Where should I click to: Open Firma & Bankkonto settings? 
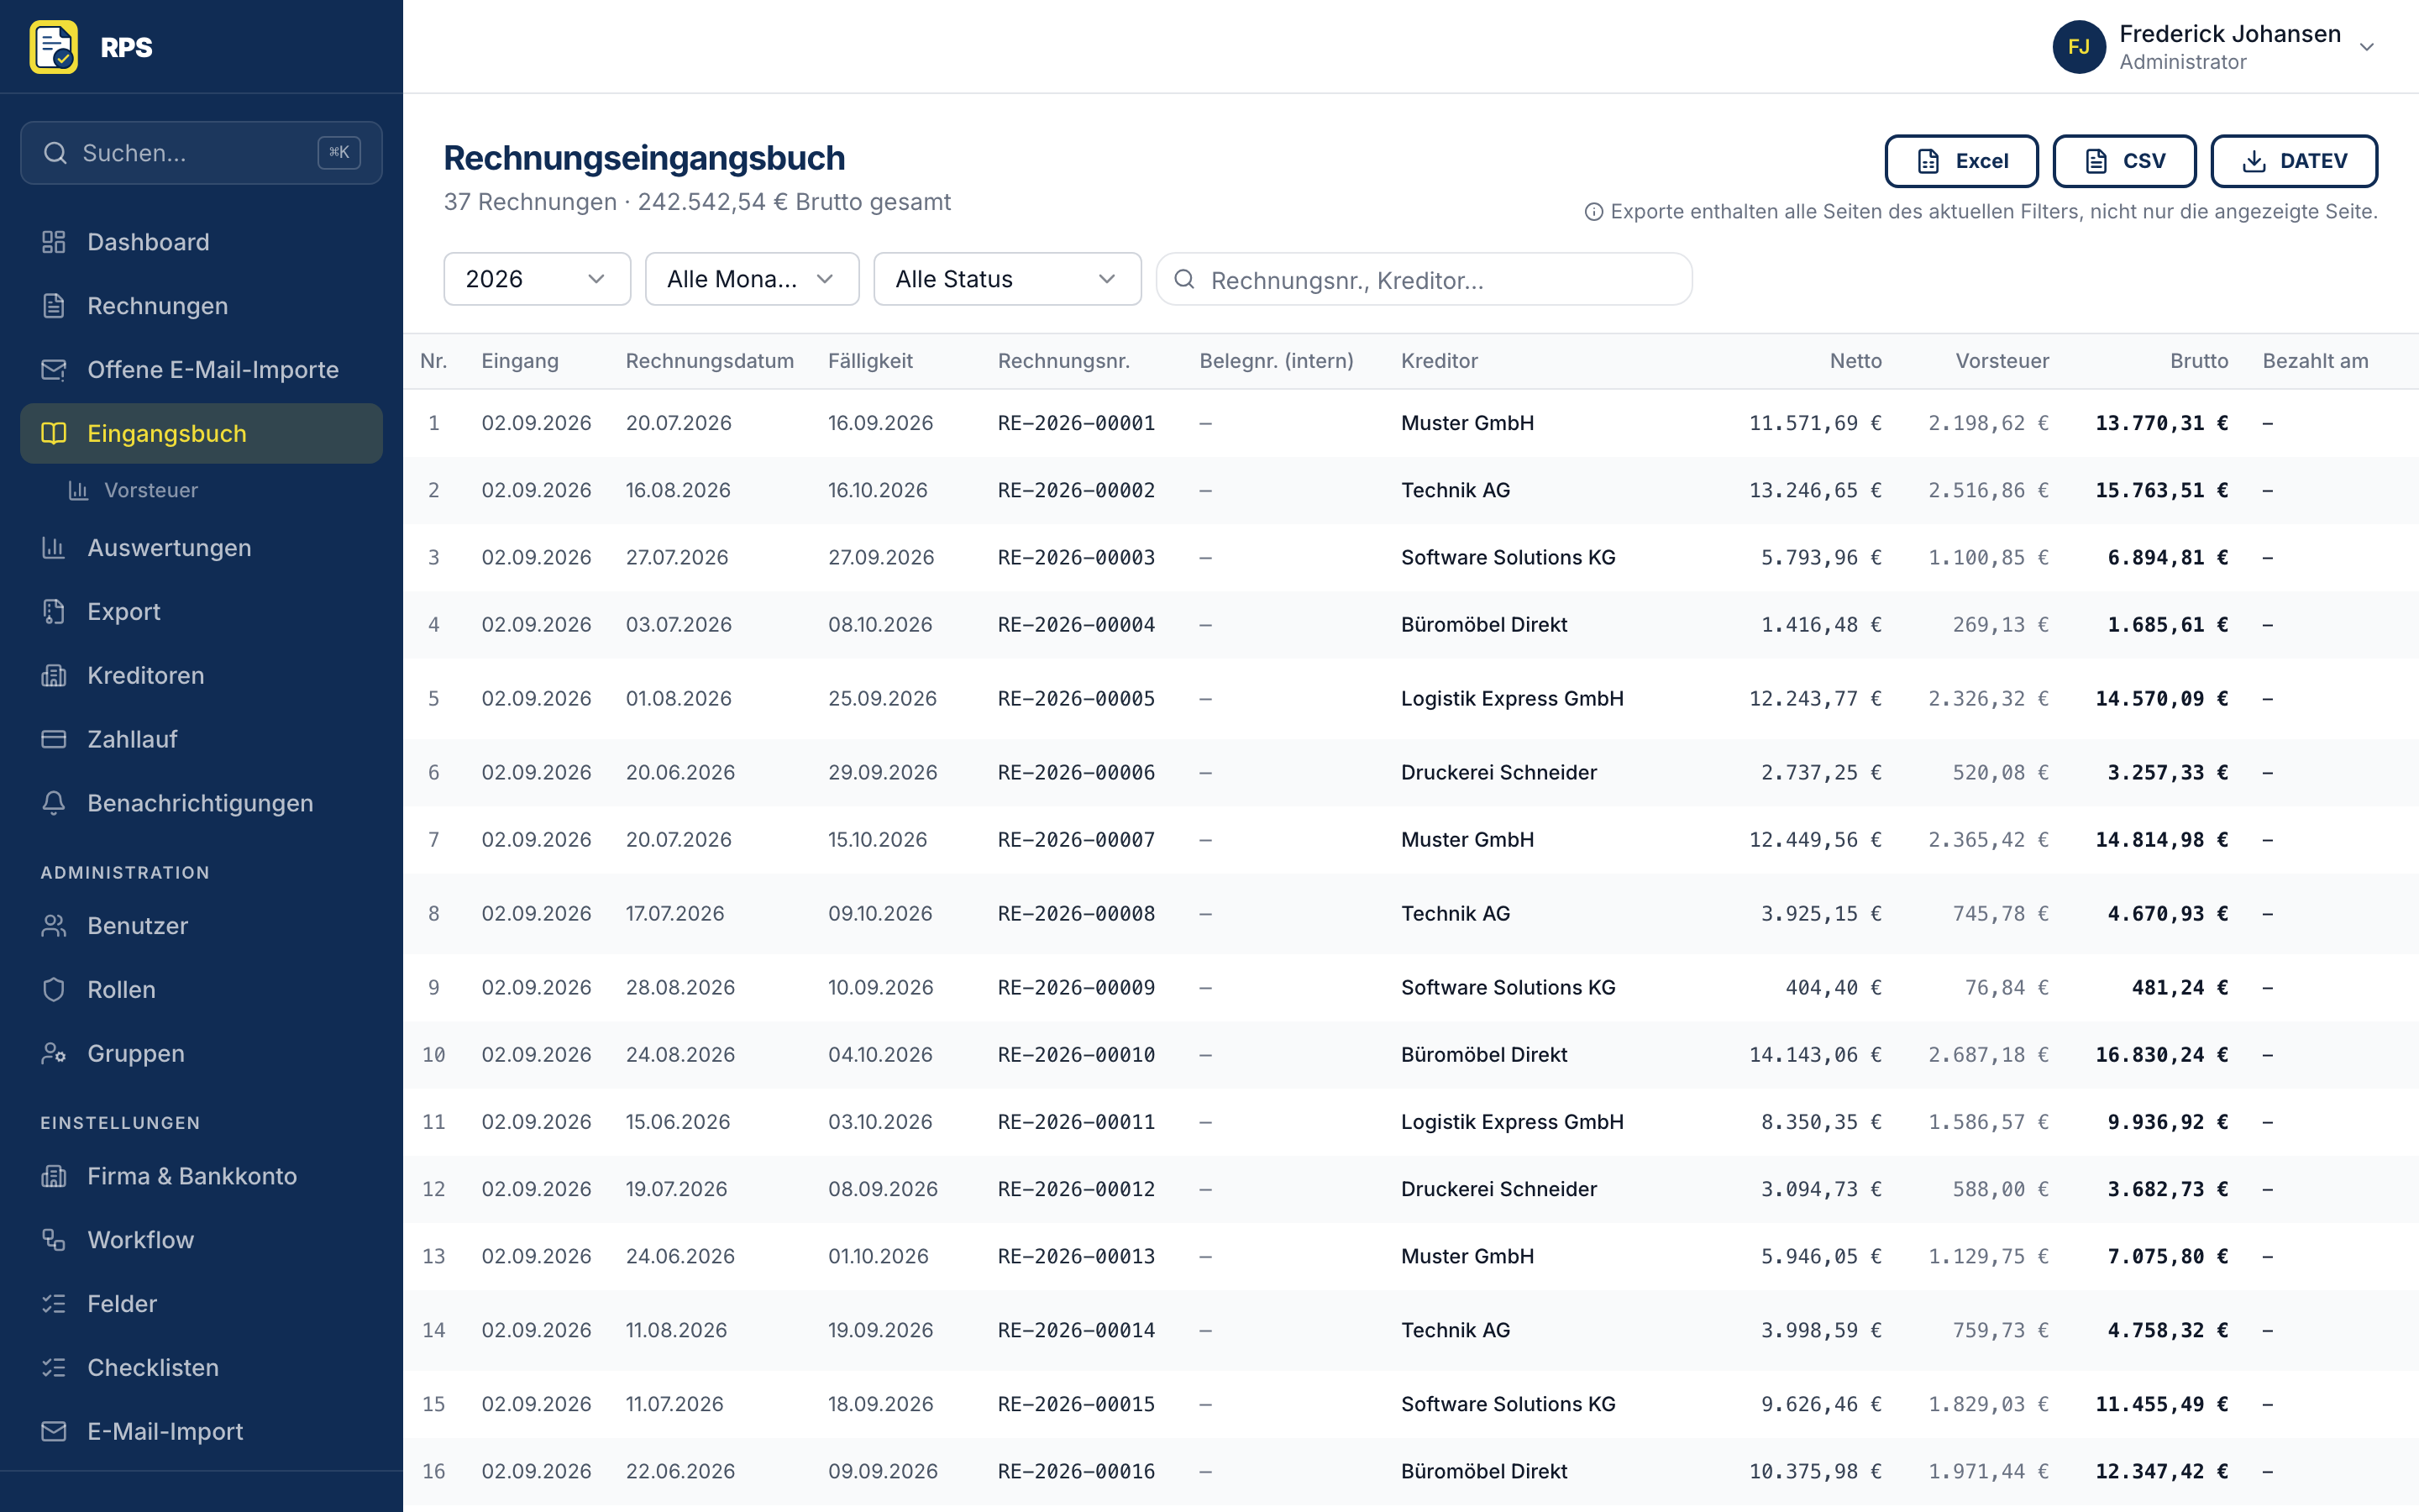click(x=201, y=1176)
